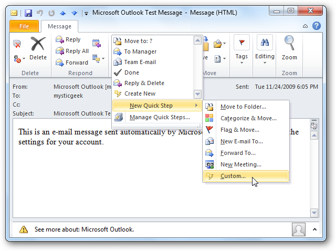Select Custom... quick step option

246,176
